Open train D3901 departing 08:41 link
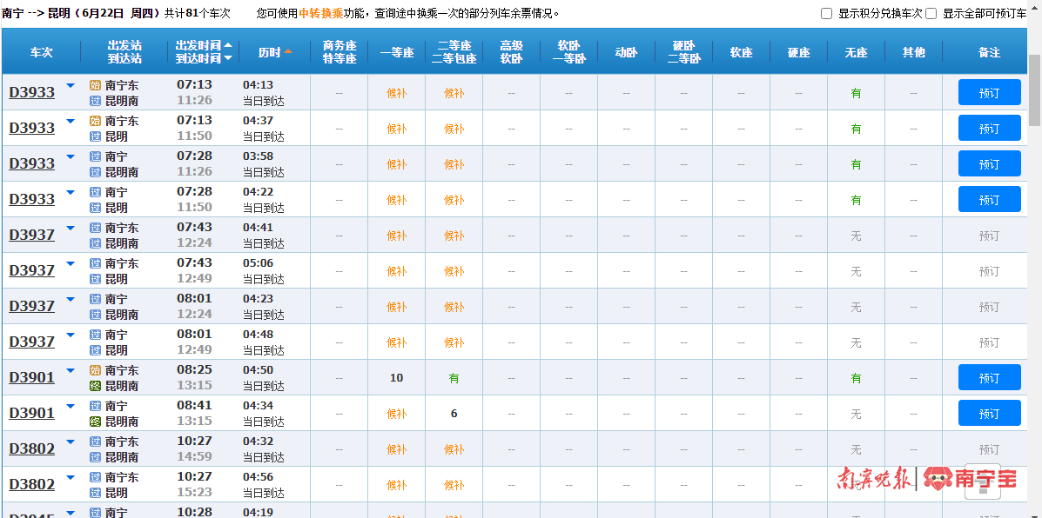Image resolution: width=1042 pixels, height=518 pixels. pos(32,414)
